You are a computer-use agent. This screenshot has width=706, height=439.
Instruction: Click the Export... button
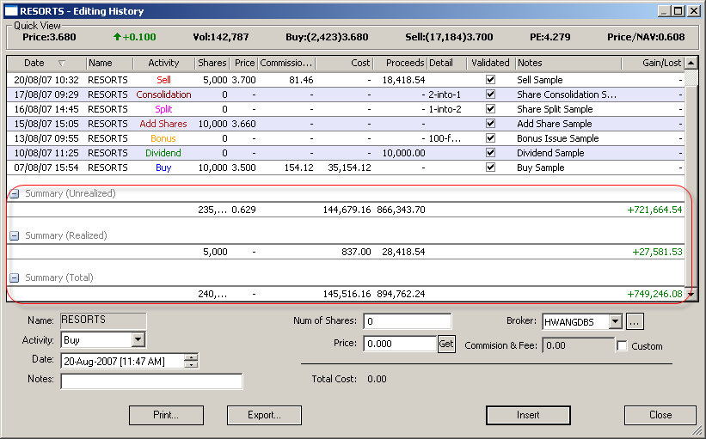click(264, 415)
